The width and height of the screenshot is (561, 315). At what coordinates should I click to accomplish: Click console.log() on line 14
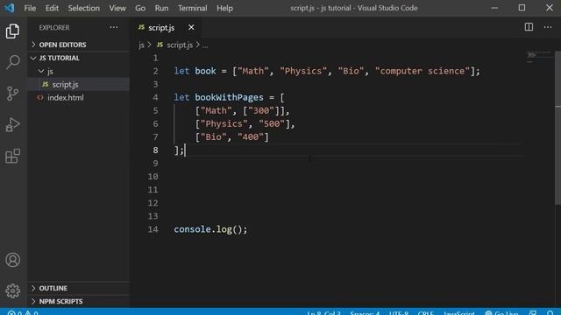[210, 229]
